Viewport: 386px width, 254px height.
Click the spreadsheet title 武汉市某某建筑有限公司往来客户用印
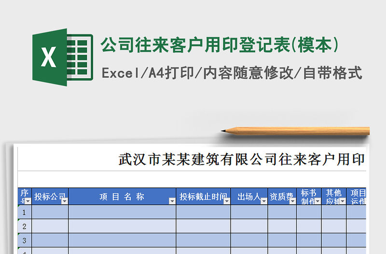pos(242,159)
